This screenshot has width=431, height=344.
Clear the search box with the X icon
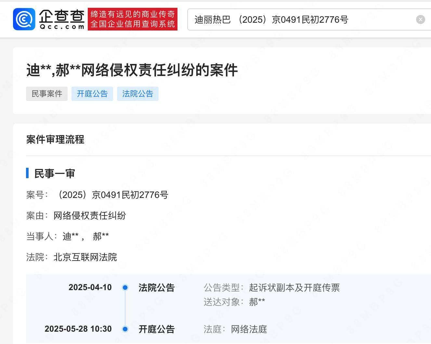coord(420,19)
